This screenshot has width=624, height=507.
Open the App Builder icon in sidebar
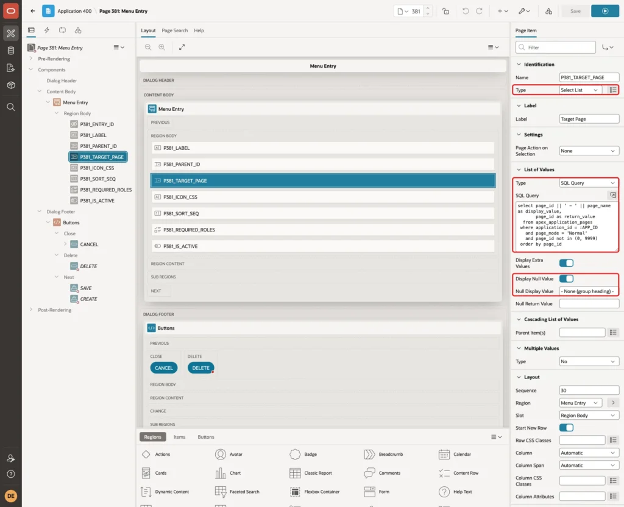11,34
